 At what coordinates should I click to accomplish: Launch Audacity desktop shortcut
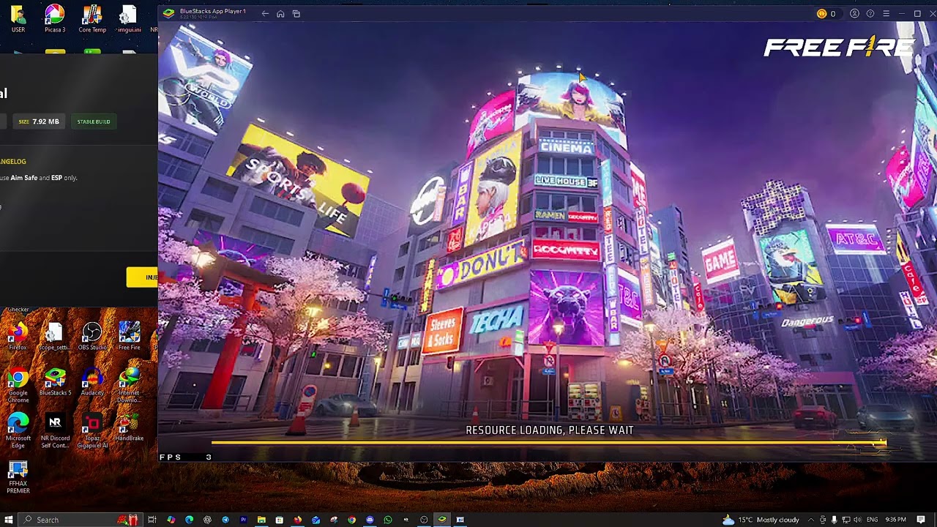(x=92, y=382)
